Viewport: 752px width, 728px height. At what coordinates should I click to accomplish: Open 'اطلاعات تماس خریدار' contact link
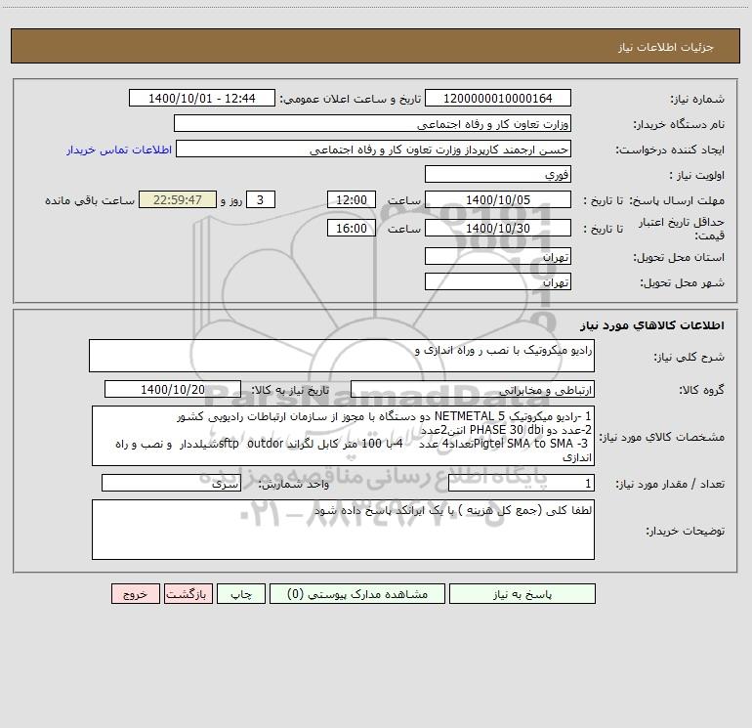point(119,150)
